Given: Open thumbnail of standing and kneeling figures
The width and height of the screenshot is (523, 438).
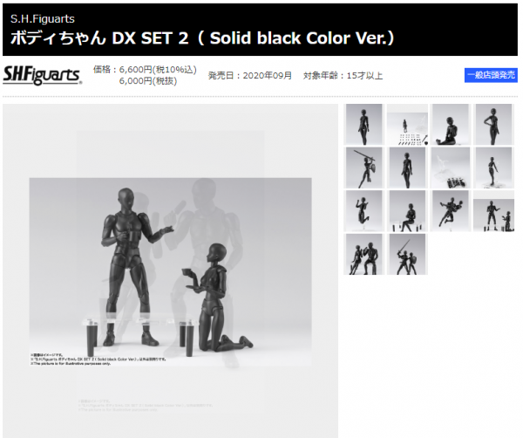Looking at the screenshot, I should pos(493,216).
